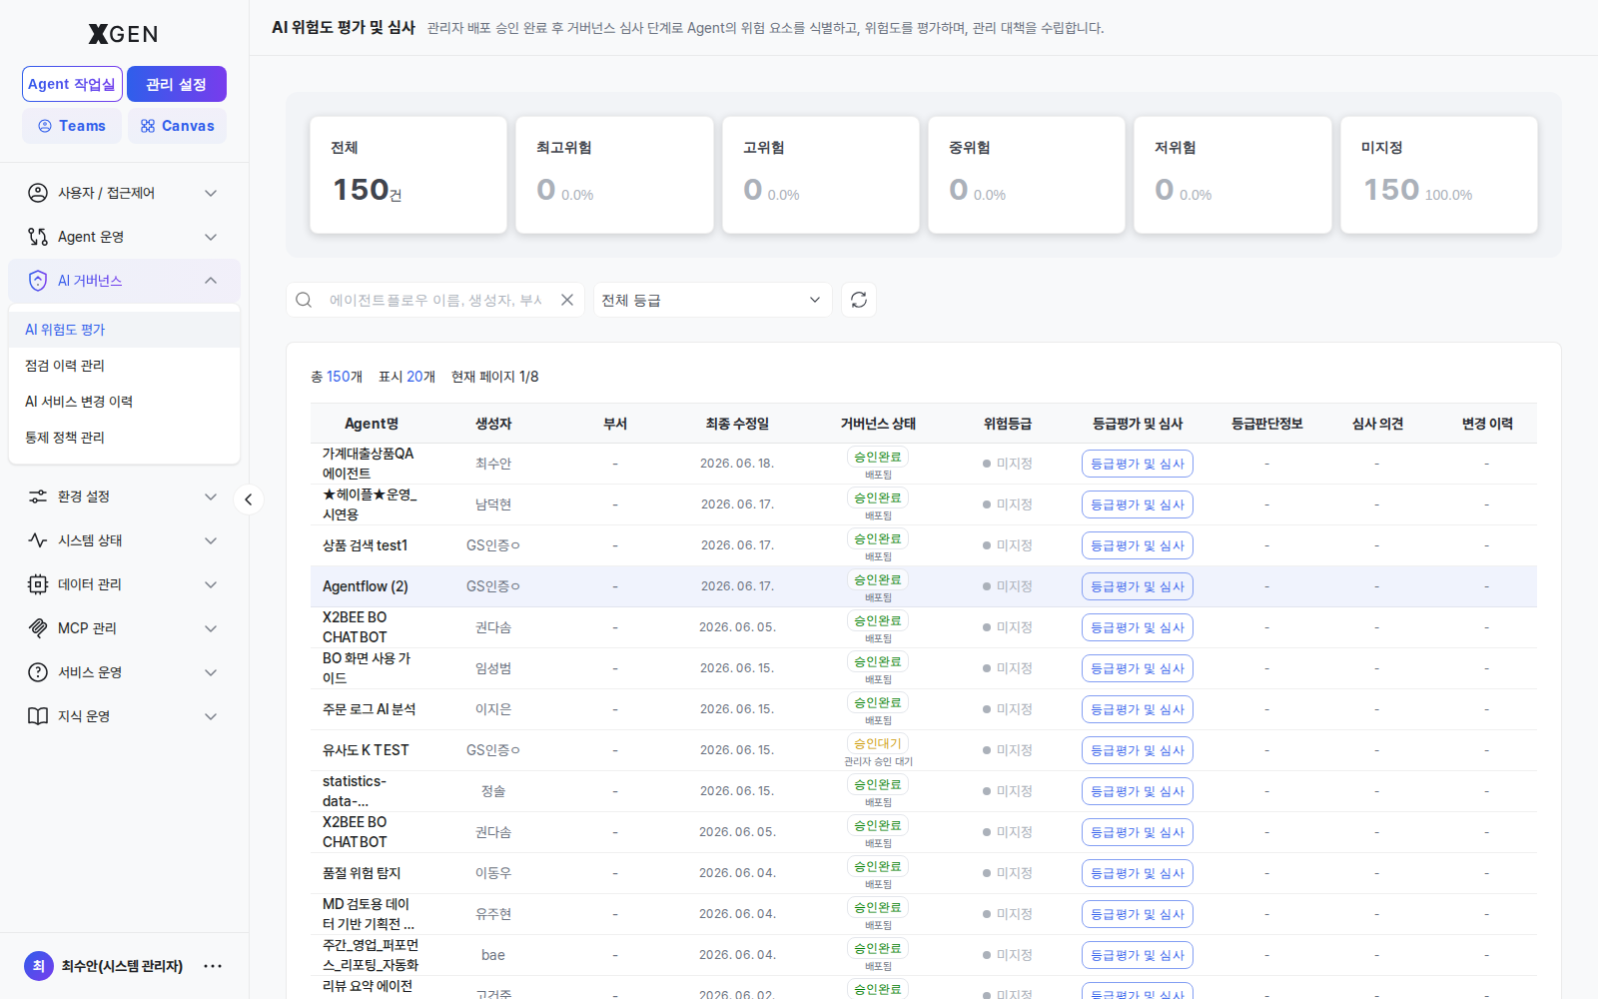Click the agent search input field
This screenshot has height=999, width=1598.
click(x=436, y=300)
